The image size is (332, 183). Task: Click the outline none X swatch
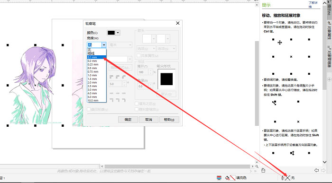[x=287, y=178]
